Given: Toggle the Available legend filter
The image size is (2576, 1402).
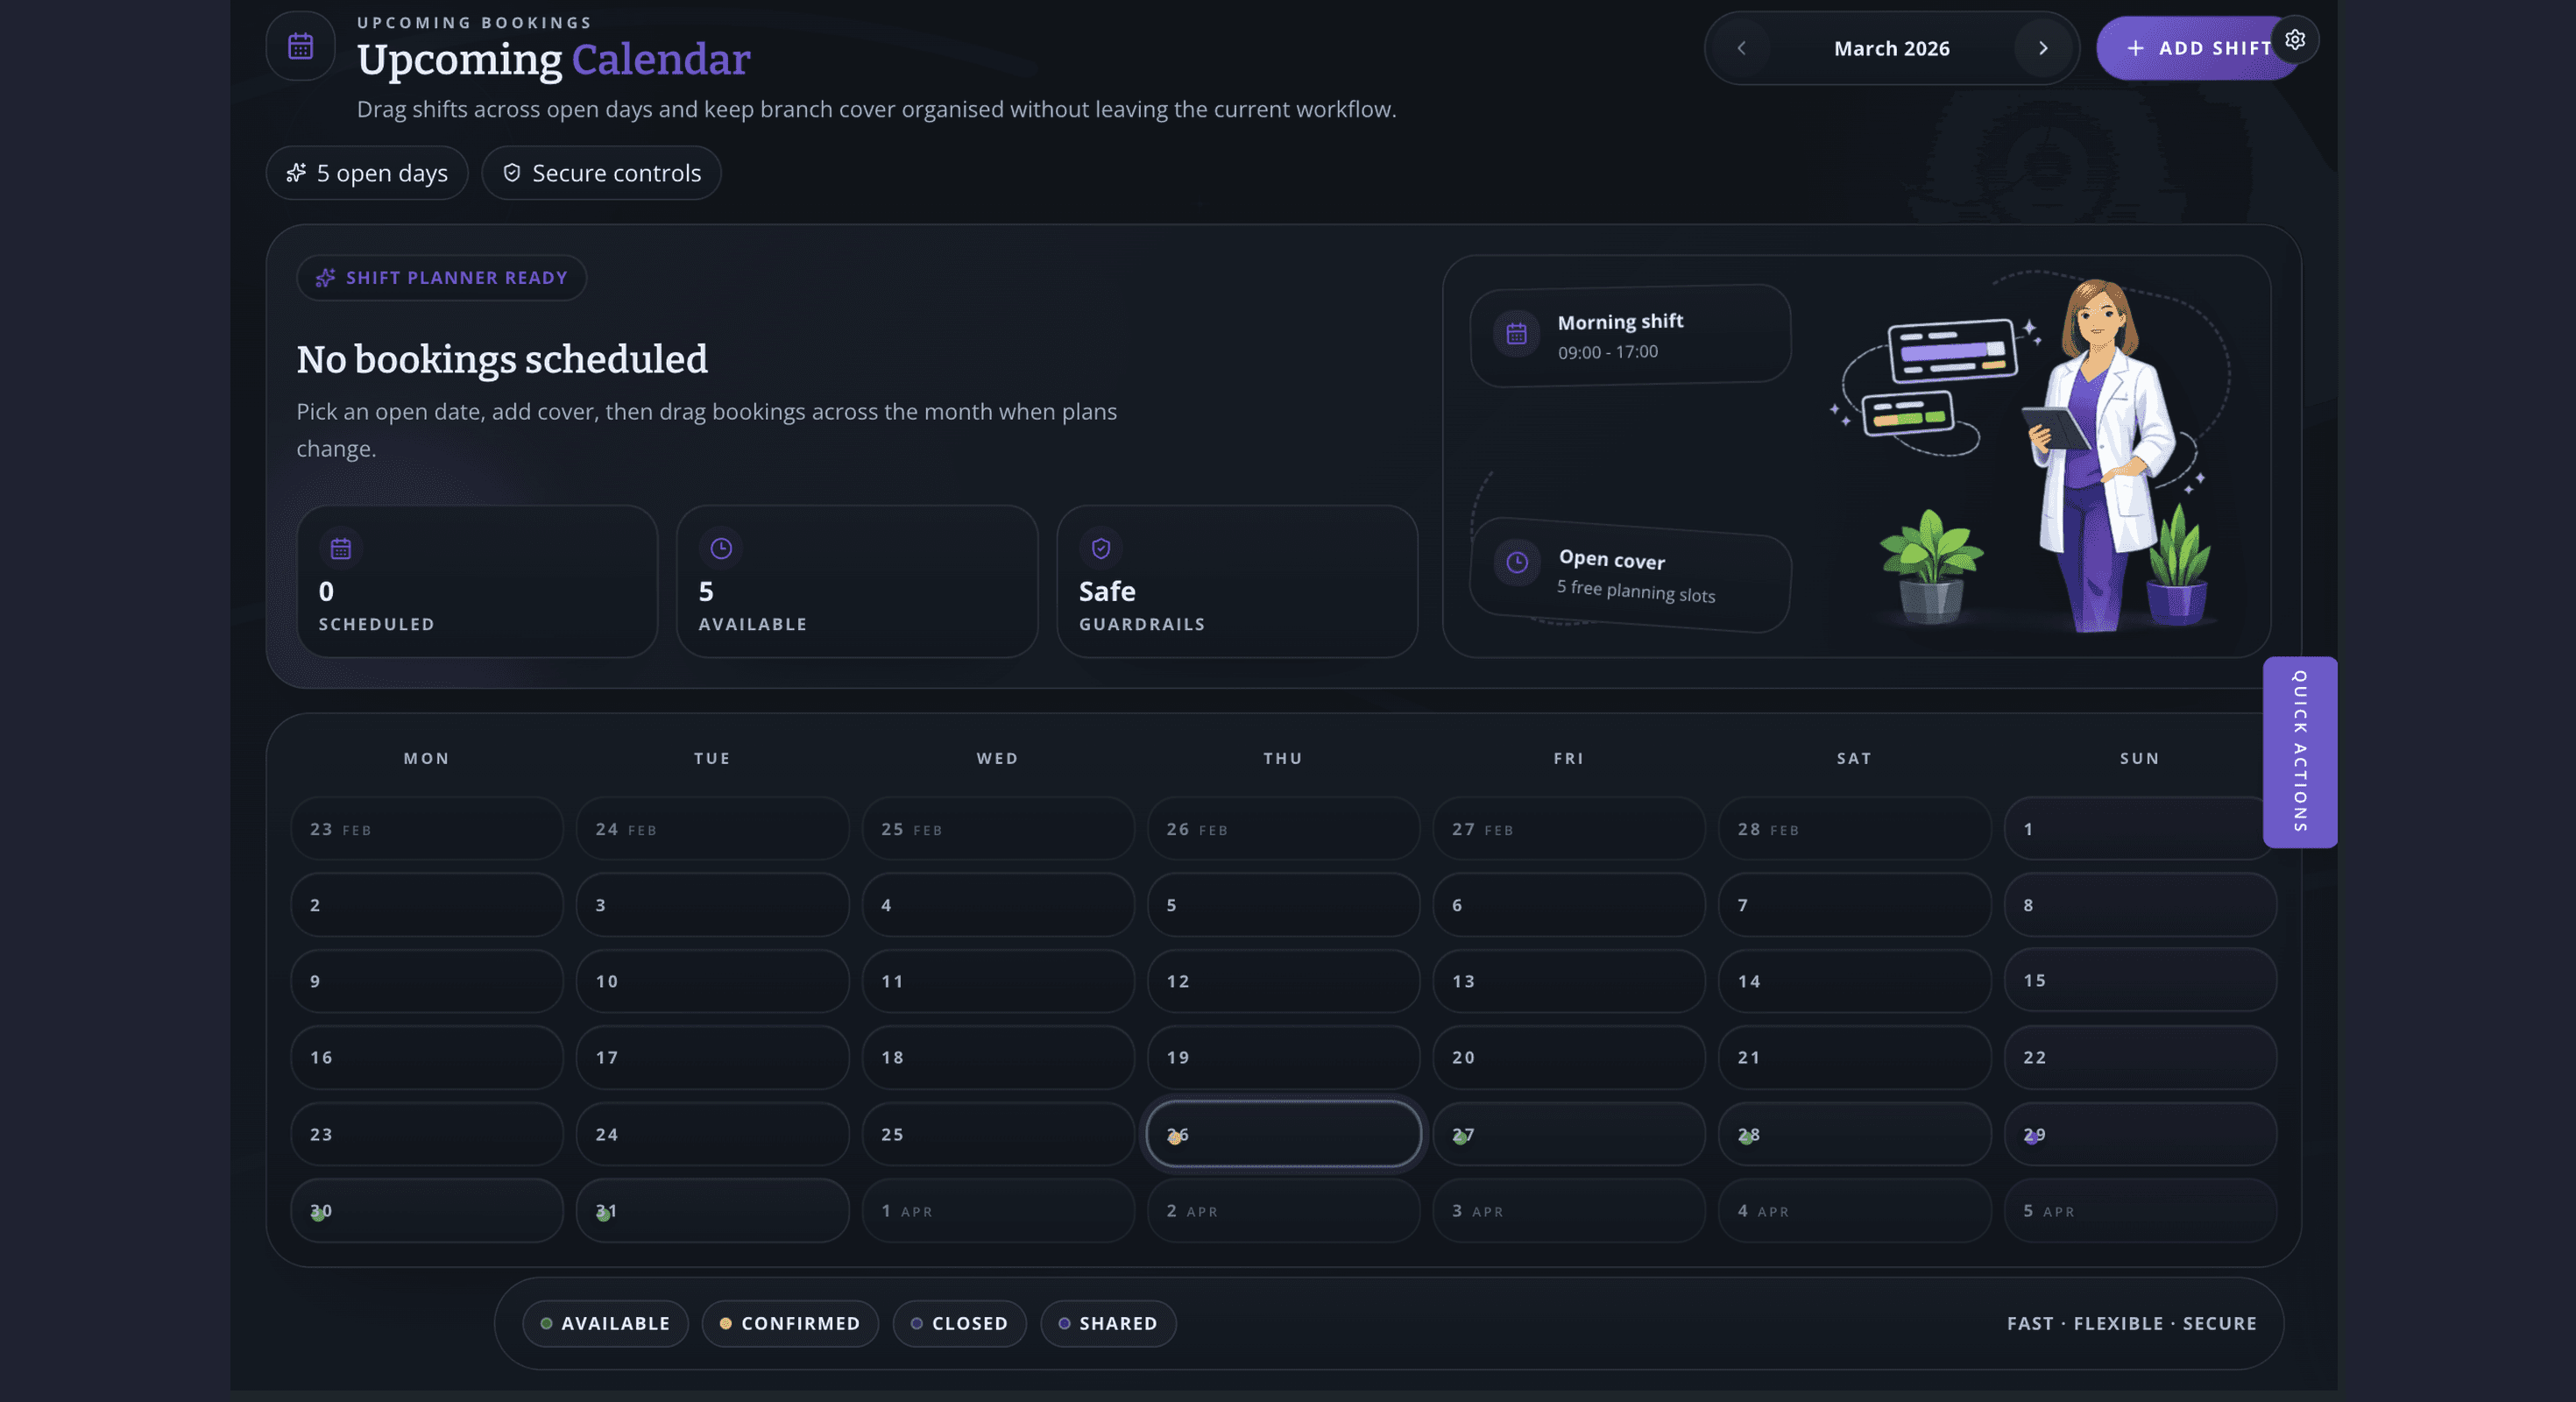Looking at the screenshot, I should [605, 1323].
